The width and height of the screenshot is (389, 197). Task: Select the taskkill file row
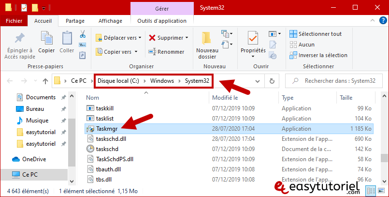tap(229, 108)
